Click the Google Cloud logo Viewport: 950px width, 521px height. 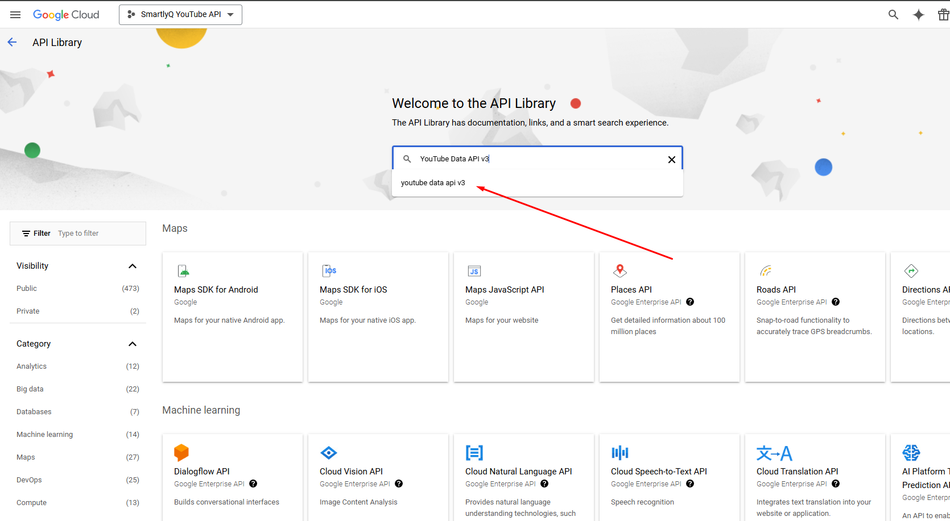(x=66, y=15)
